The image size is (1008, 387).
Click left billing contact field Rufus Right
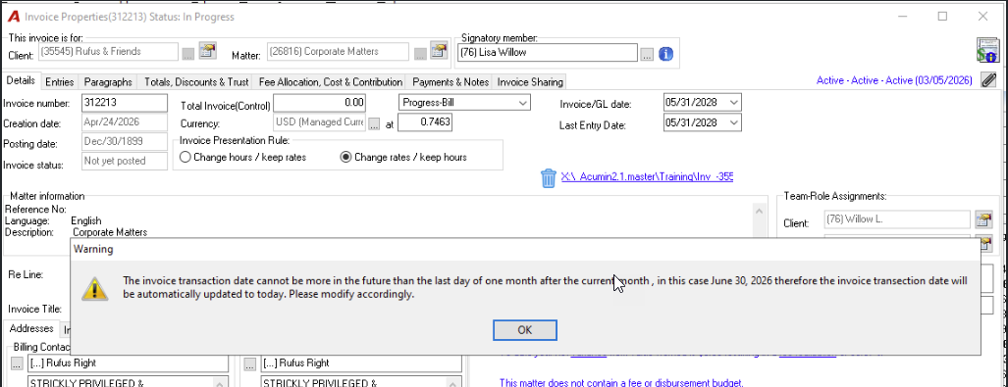coord(128,363)
